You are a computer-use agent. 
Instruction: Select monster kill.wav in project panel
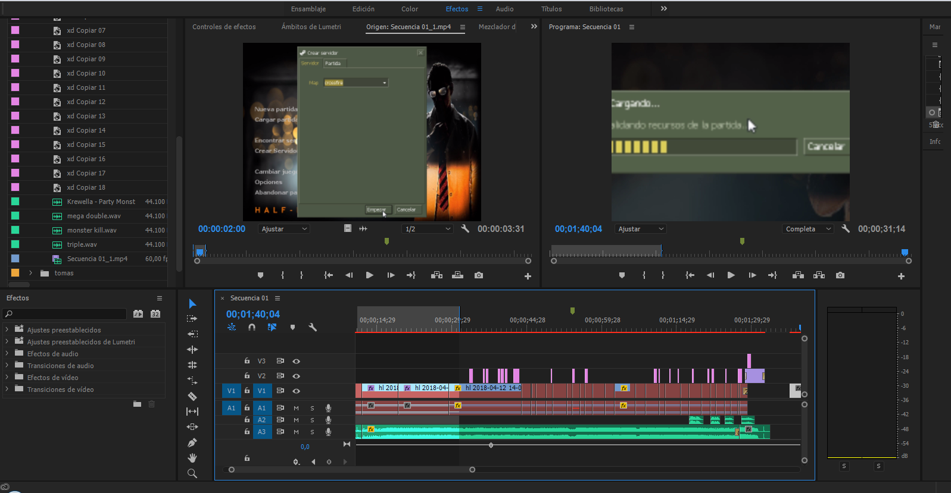click(92, 230)
